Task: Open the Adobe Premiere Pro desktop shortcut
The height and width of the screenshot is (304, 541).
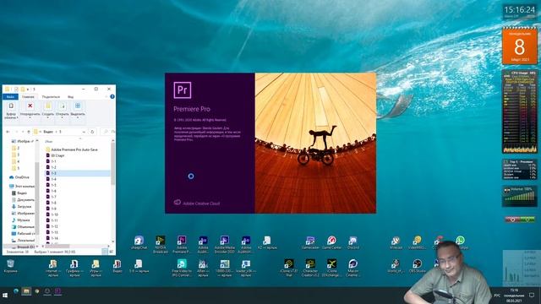Action: click(x=182, y=244)
